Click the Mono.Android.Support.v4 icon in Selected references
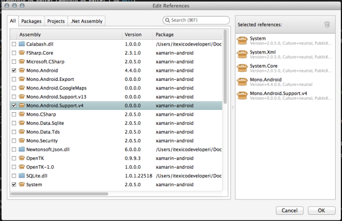342x221 pixels. [242, 96]
